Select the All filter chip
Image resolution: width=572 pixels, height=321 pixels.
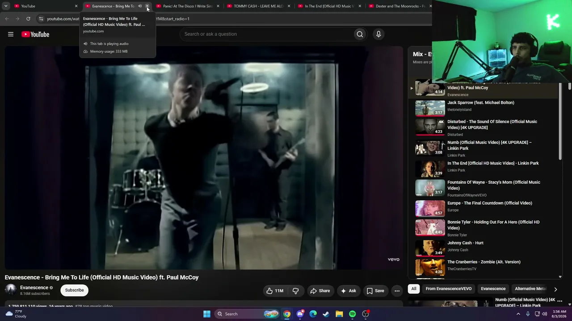pyautogui.click(x=414, y=289)
